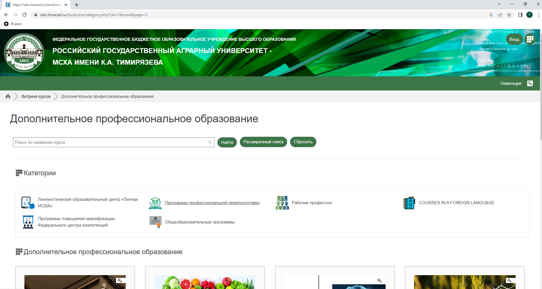This screenshot has height=289, width=542.
Task: Click the Courses in a Foreign Language icon
Action: coord(409,203)
